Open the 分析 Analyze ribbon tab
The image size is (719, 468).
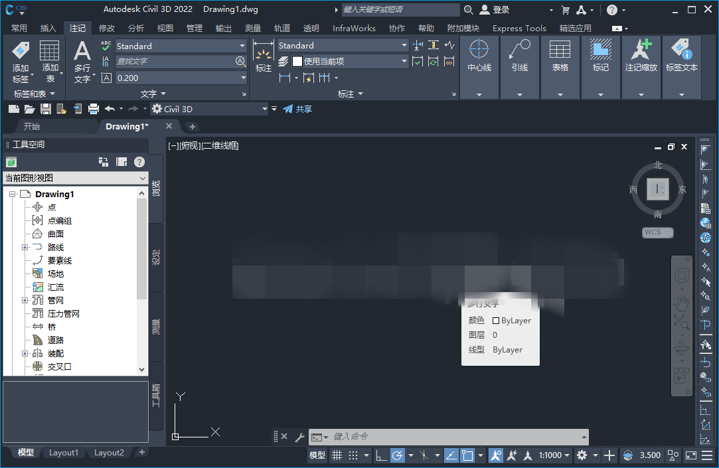pos(135,29)
